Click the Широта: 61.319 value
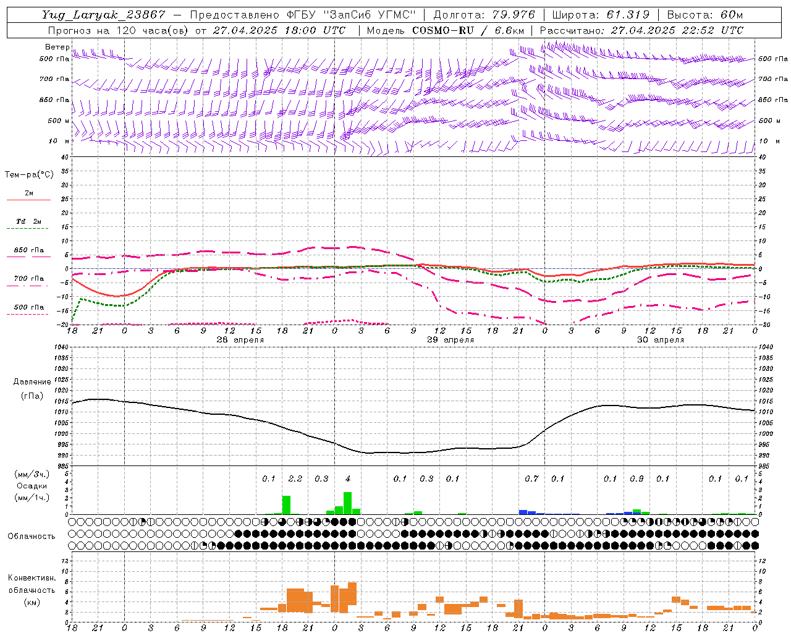Viewport: 791px width, 633px height. [600, 15]
